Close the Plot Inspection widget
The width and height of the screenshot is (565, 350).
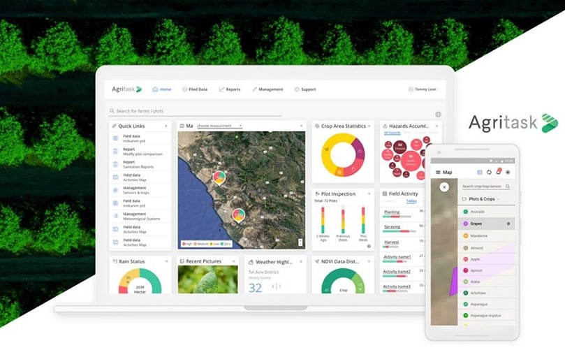pos(369,194)
